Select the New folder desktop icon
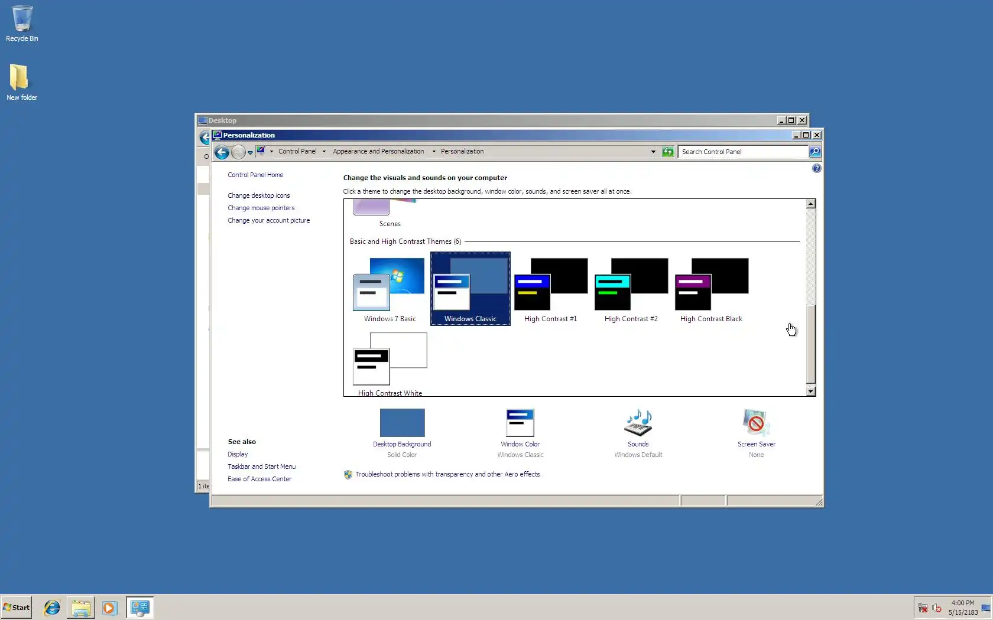Screen dimensions: 993x620 coord(22,82)
